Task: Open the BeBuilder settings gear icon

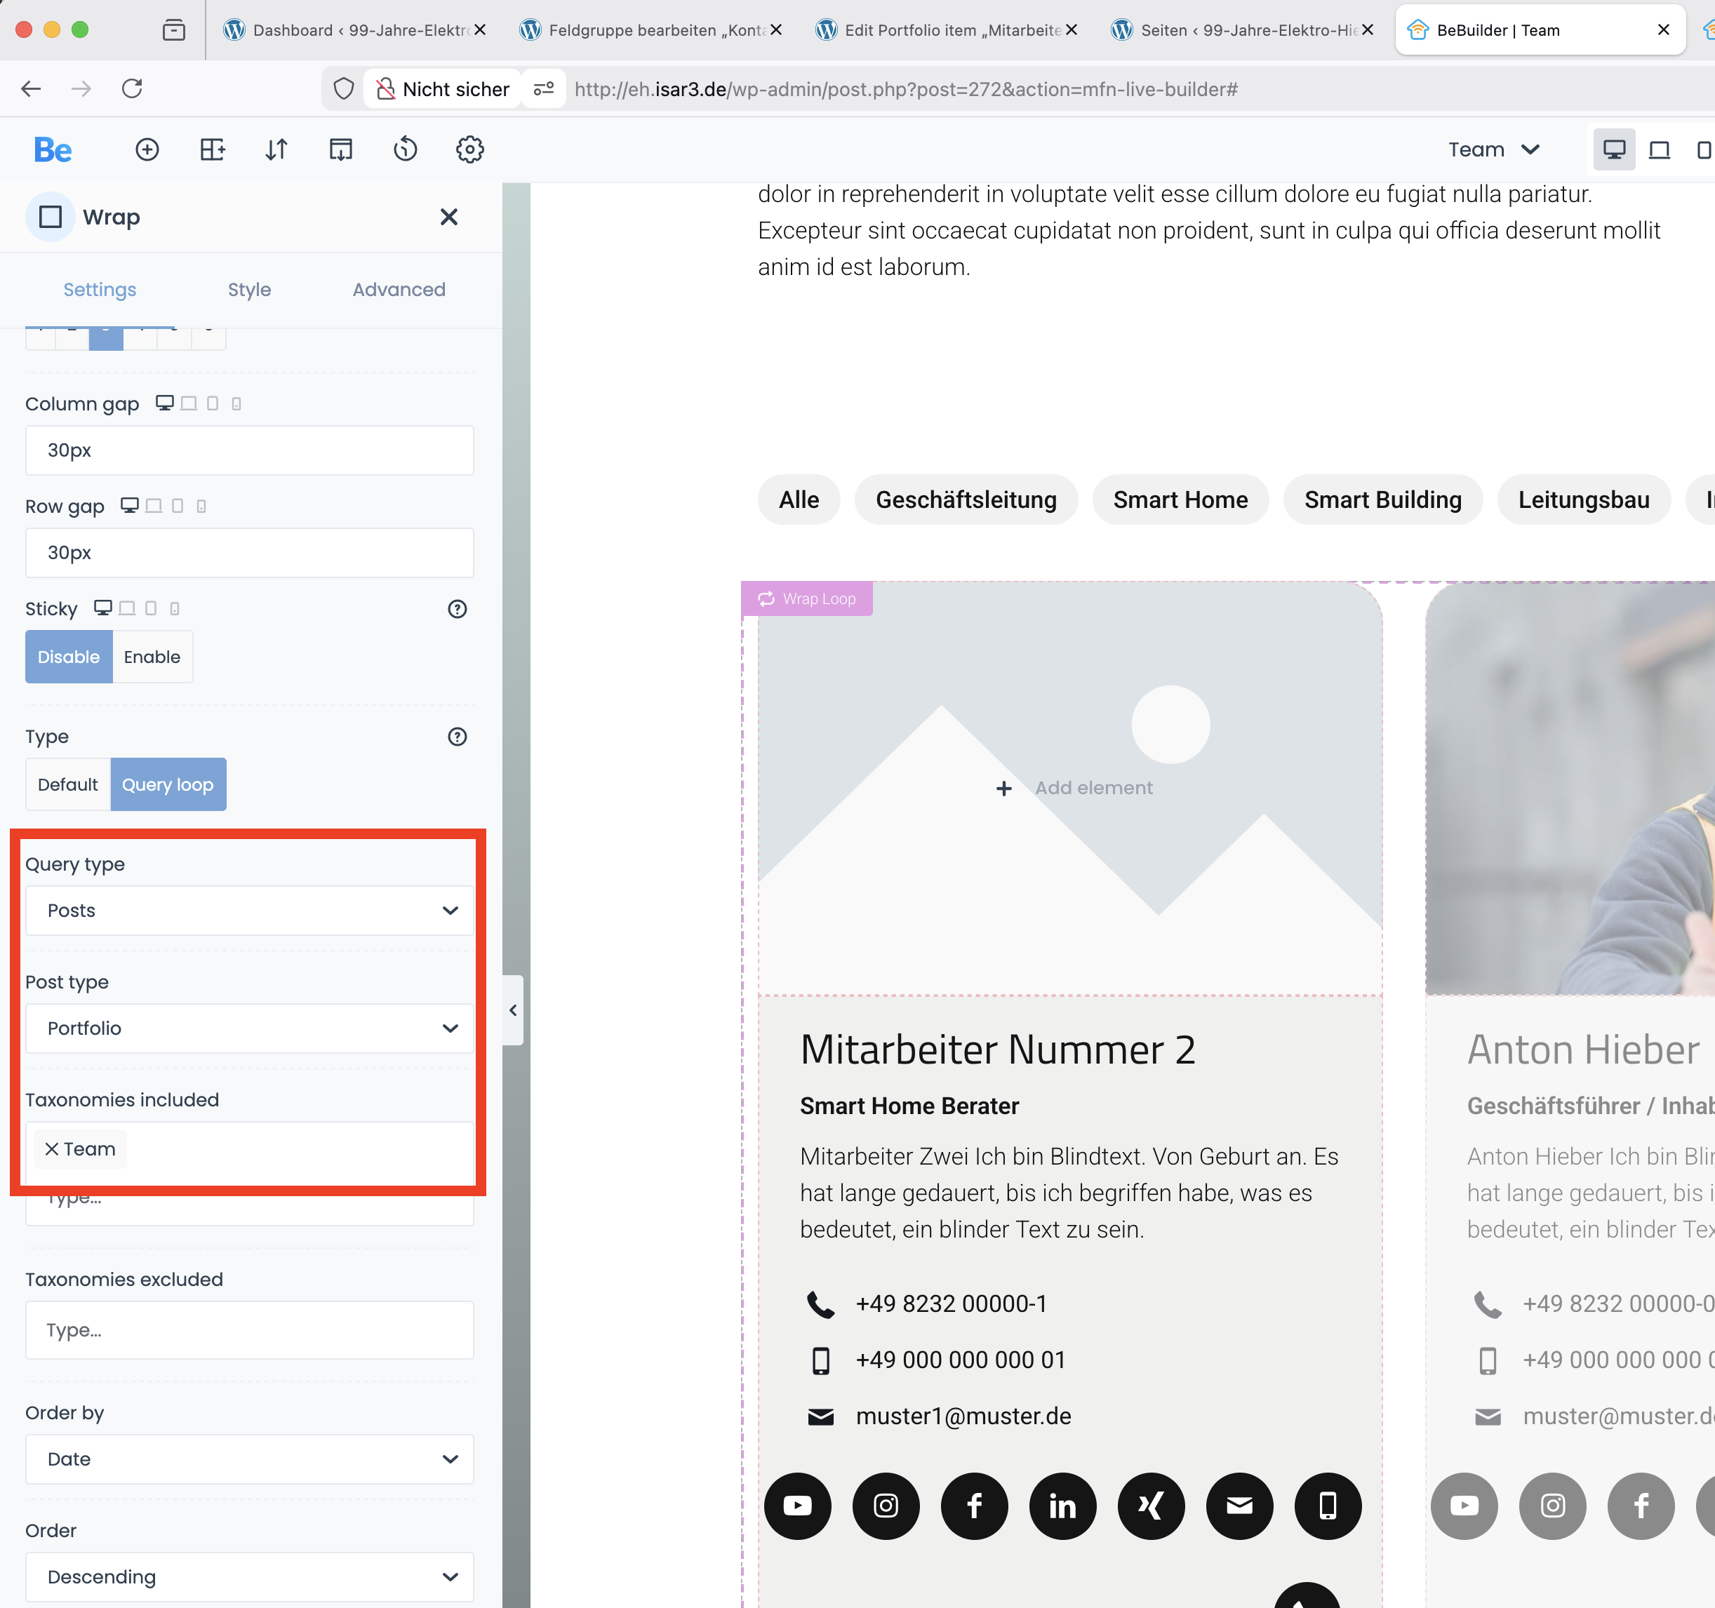Action: point(469,149)
